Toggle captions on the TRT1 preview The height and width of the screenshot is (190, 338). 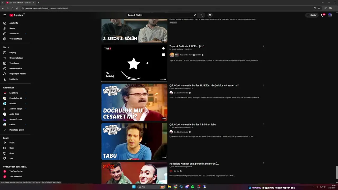(164, 55)
